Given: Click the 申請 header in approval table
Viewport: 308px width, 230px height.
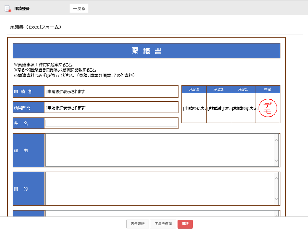Looking at the screenshot, I should coord(267,89).
